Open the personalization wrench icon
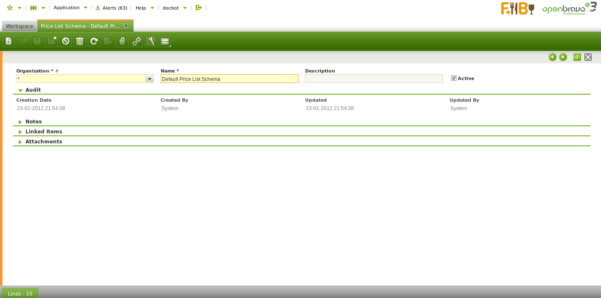 [x=151, y=41]
